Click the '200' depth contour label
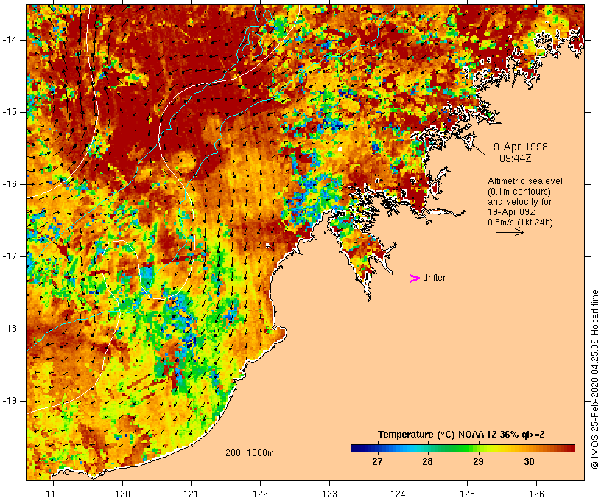Screen dimensions: 604x501 (233, 453)
